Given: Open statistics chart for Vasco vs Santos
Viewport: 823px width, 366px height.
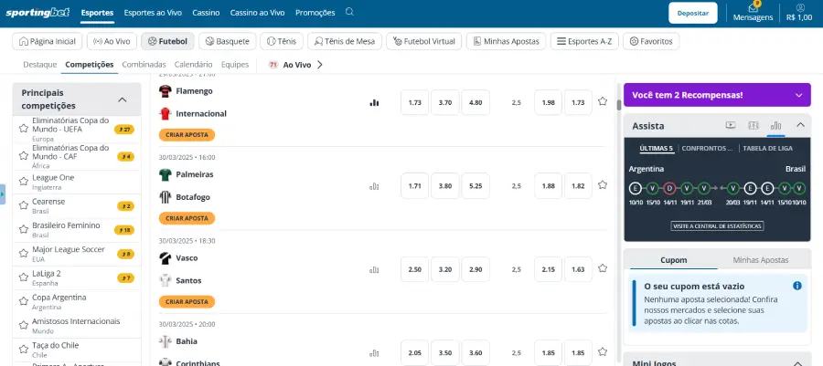Looking at the screenshot, I should coord(374,269).
